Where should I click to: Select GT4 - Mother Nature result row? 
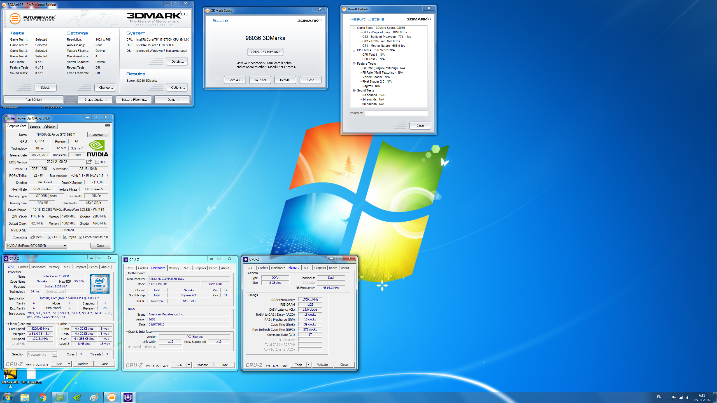383,46
